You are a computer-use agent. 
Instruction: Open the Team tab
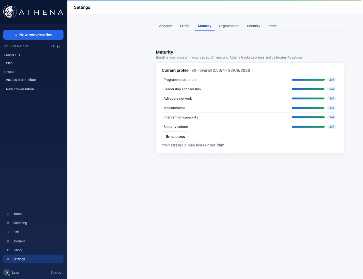click(272, 26)
